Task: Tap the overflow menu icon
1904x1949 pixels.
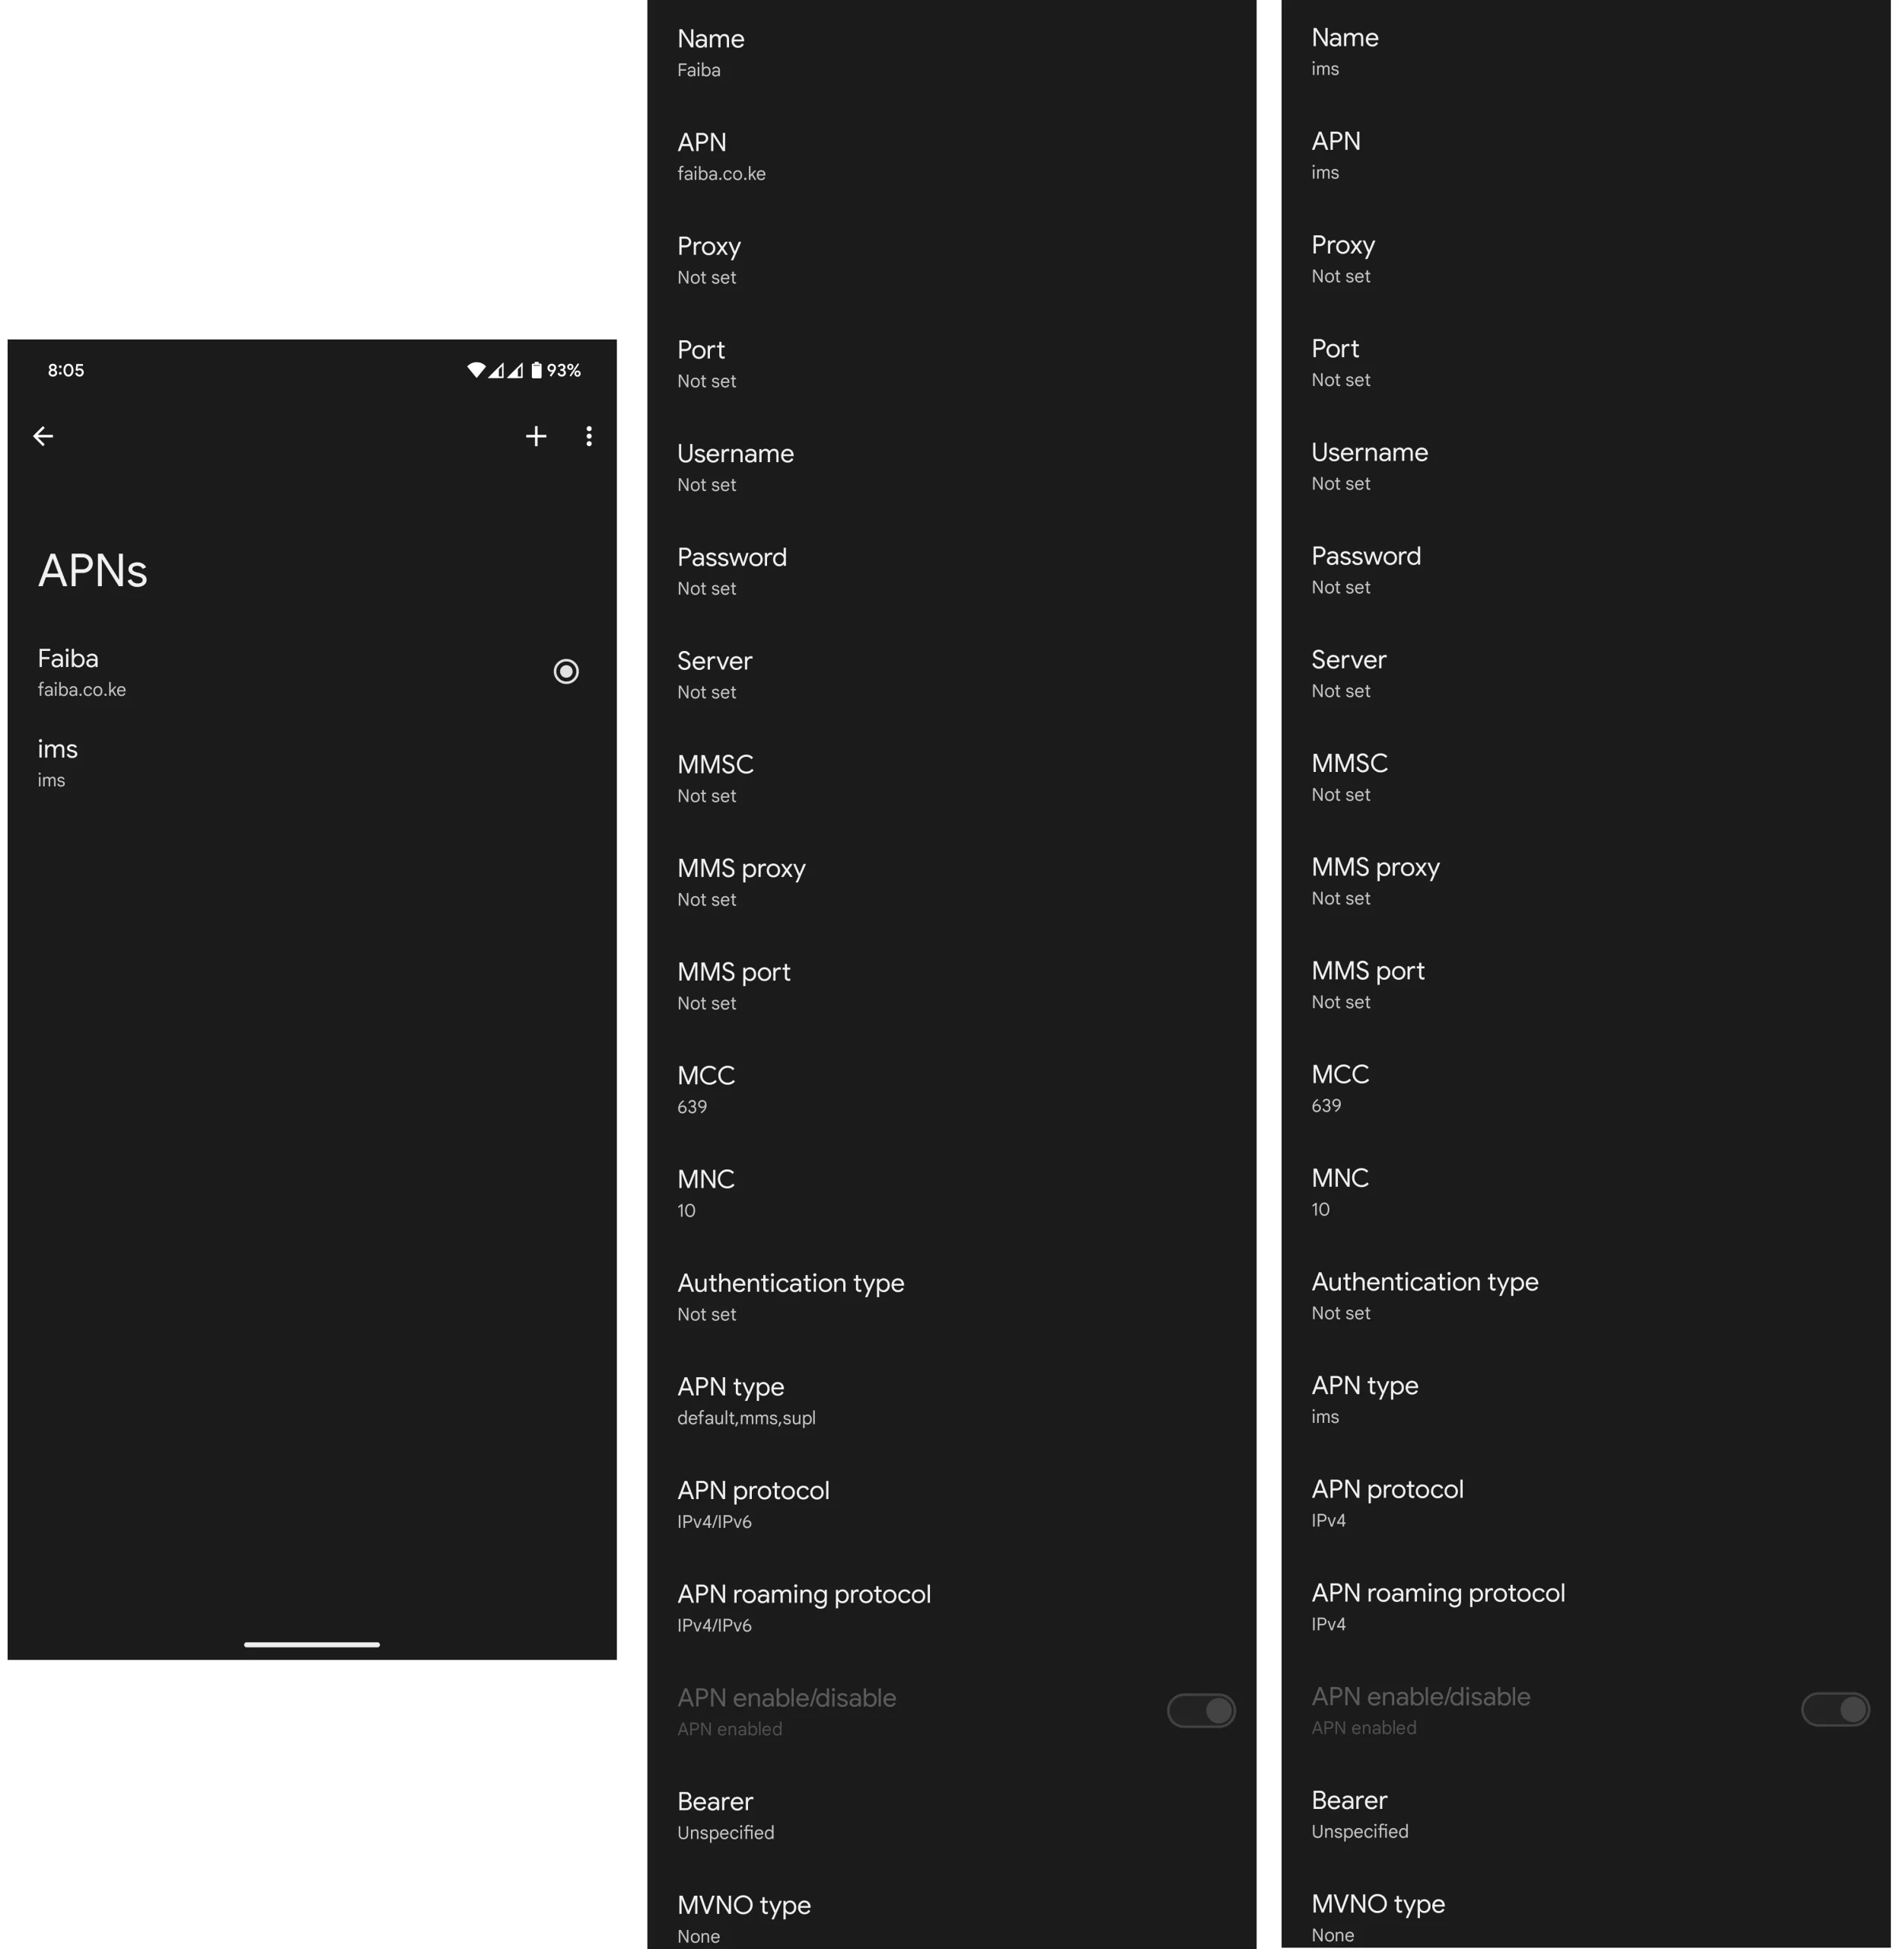Action: (x=591, y=436)
